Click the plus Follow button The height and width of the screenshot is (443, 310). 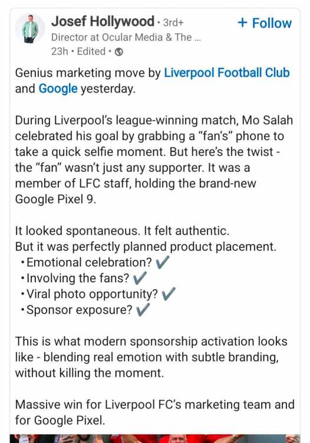click(x=265, y=23)
